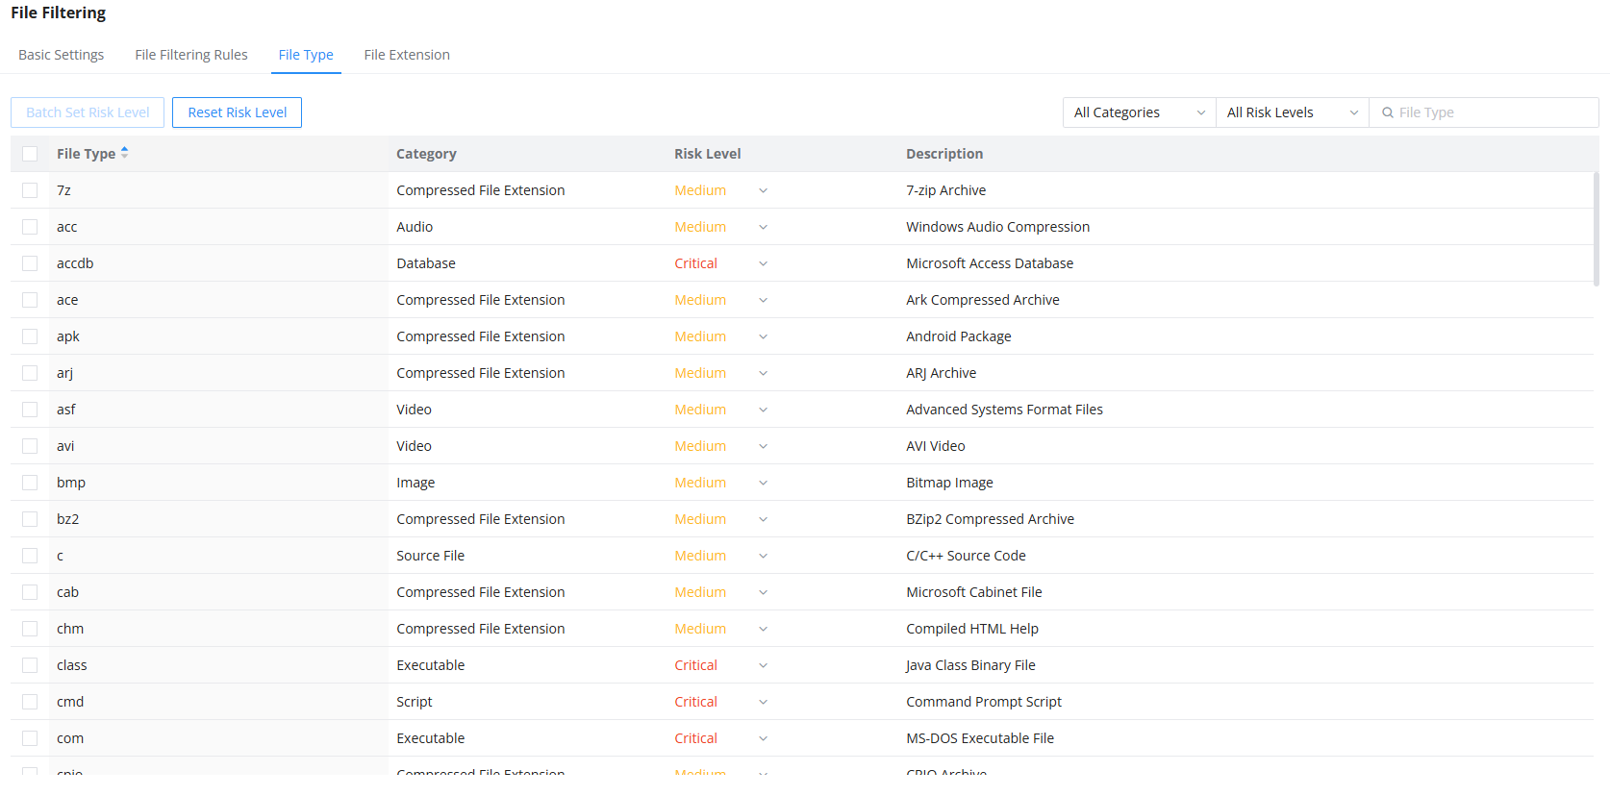Open risk level dropdown for asf
1610x796 pixels.
pyautogui.click(x=721, y=410)
